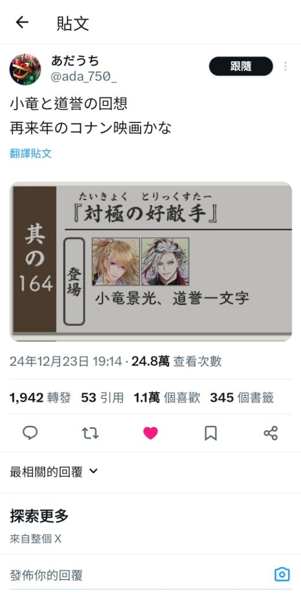The width and height of the screenshot is (301, 594).
Task: Follow あだうち with the 跟隨 button
Action: coord(241,66)
